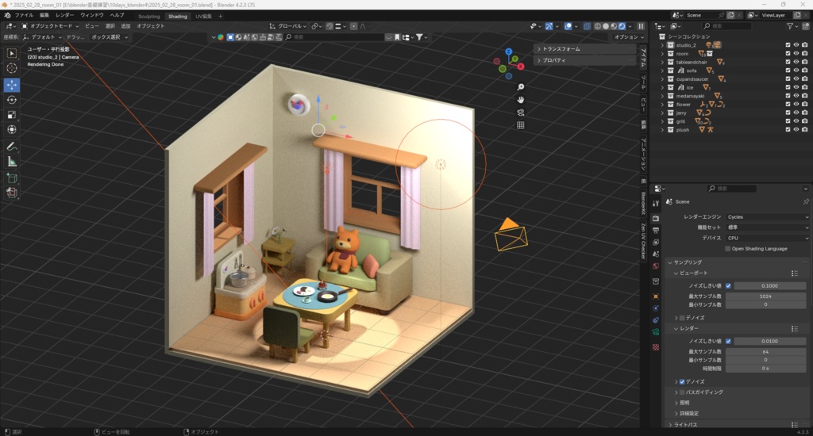The height and width of the screenshot is (436, 813).
Task: Pick the Scale tool
Action: pyautogui.click(x=11, y=114)
